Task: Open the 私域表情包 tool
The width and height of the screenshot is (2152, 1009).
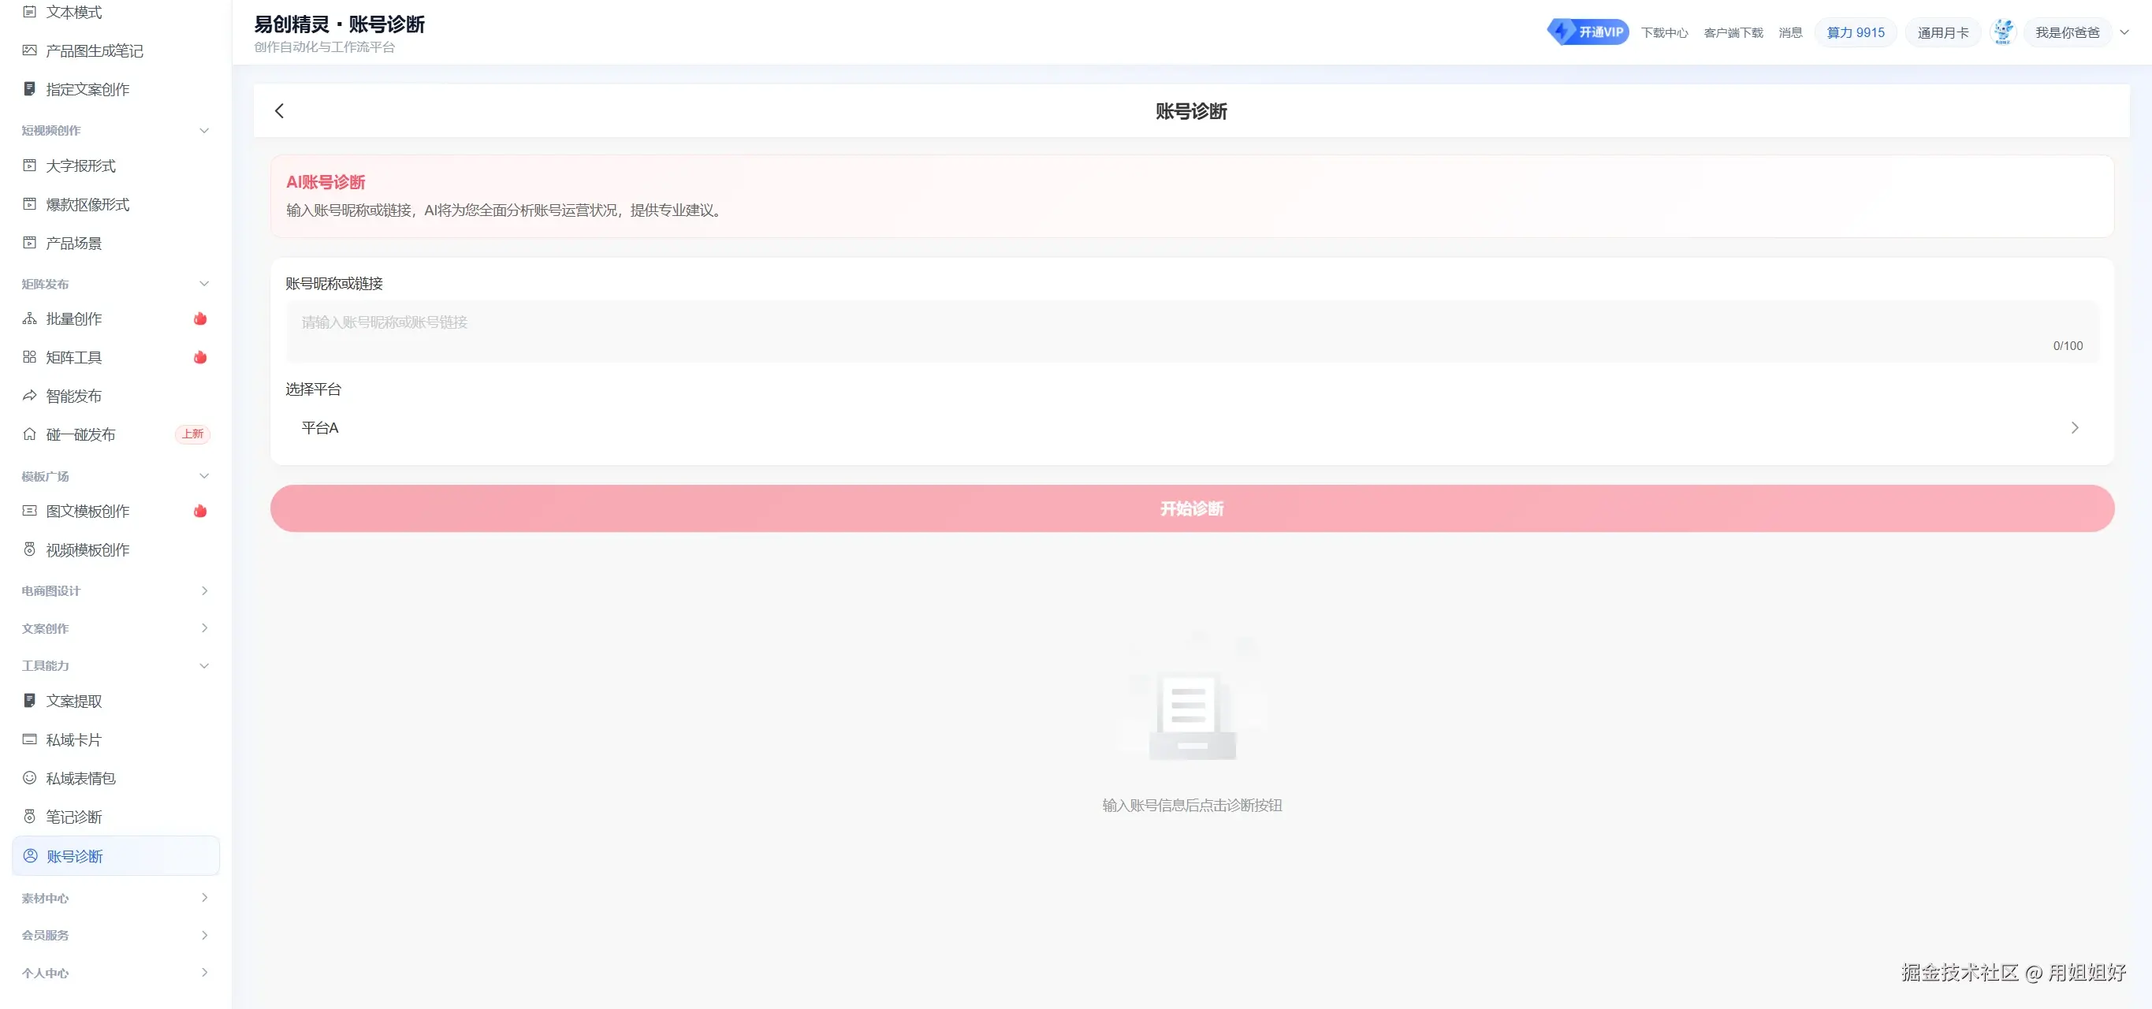Action: coord(80,777)
